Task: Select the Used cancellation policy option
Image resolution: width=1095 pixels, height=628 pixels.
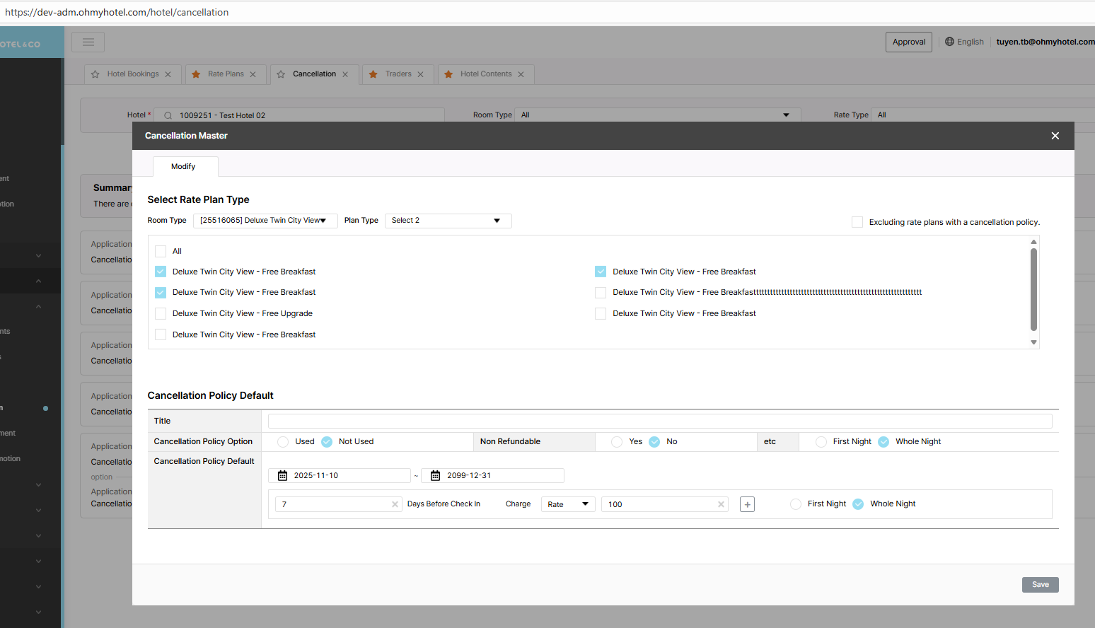Action: 283,442
